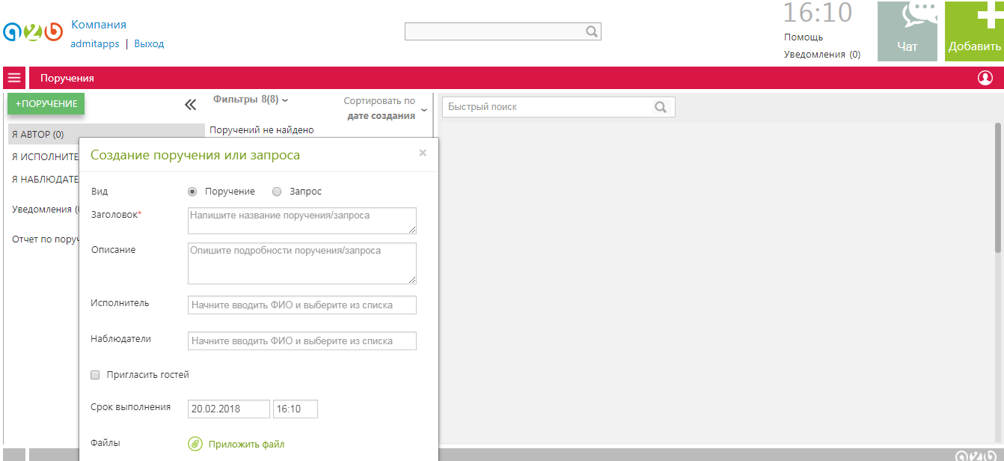Image resolution: width=1004 pixels, height=461 pixels.
Task: Open the user profile icon on red bar
Action: [x=985, y=78]
